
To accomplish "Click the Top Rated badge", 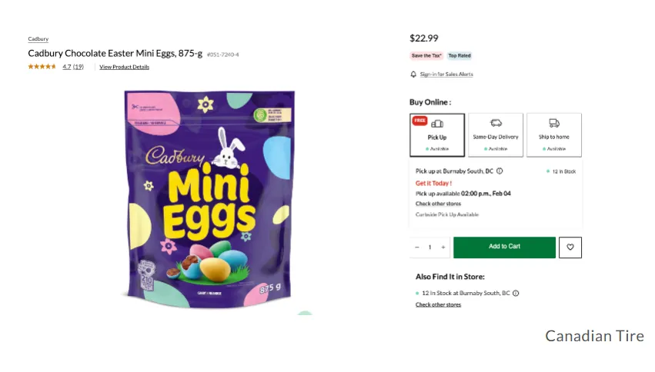I will 460,55.
